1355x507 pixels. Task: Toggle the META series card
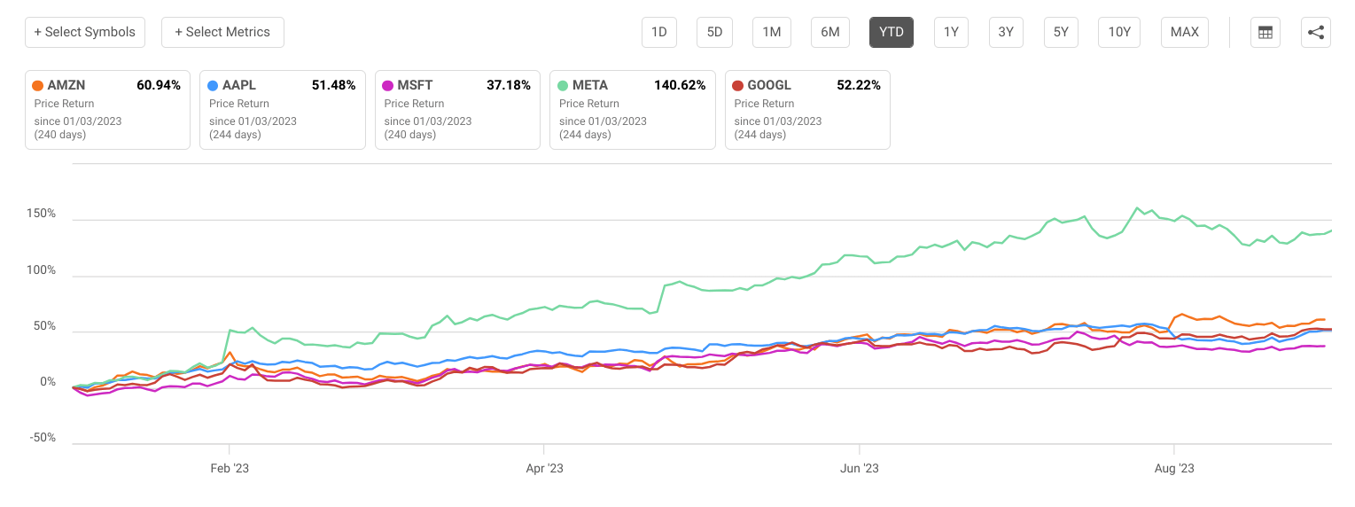632,110
